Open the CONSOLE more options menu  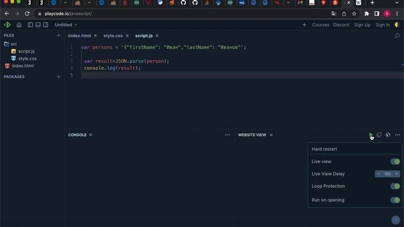coord(227,135)
